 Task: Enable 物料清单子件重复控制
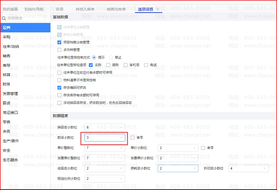click(59, 80)
